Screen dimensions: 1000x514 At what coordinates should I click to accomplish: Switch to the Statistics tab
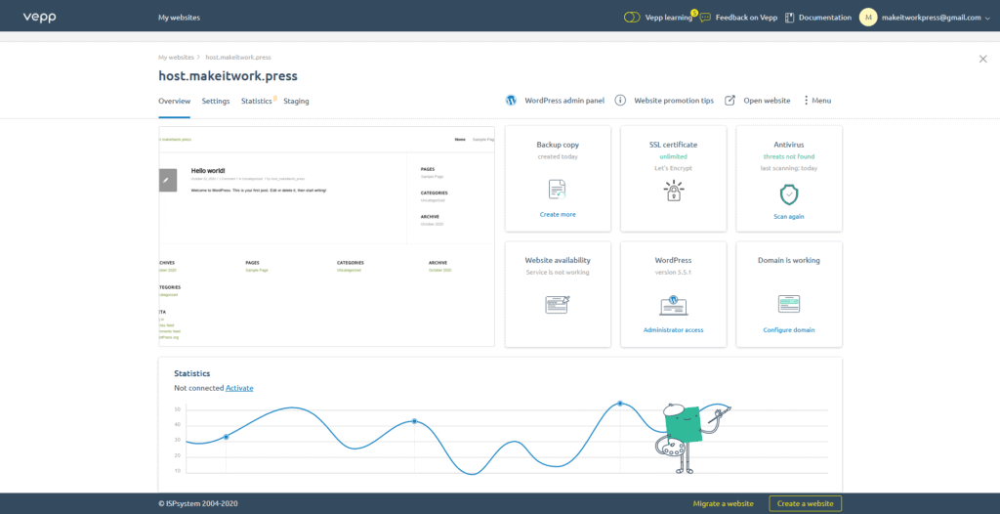coord(257,101)
